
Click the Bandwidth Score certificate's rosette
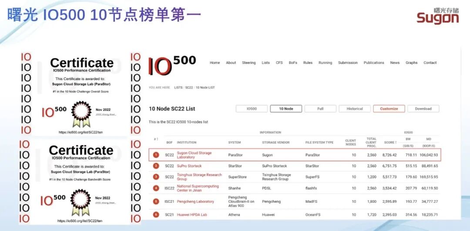(81, 202)
